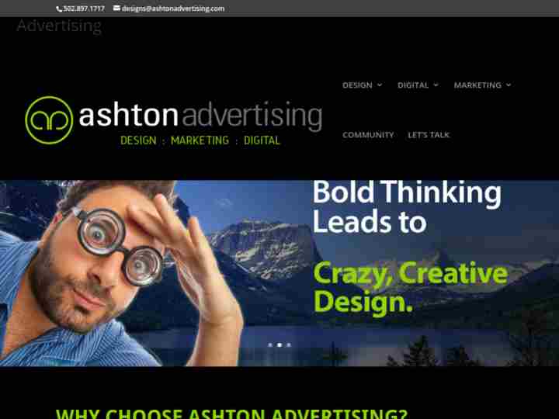Expand the Design menu chevron

click(380, 85)
